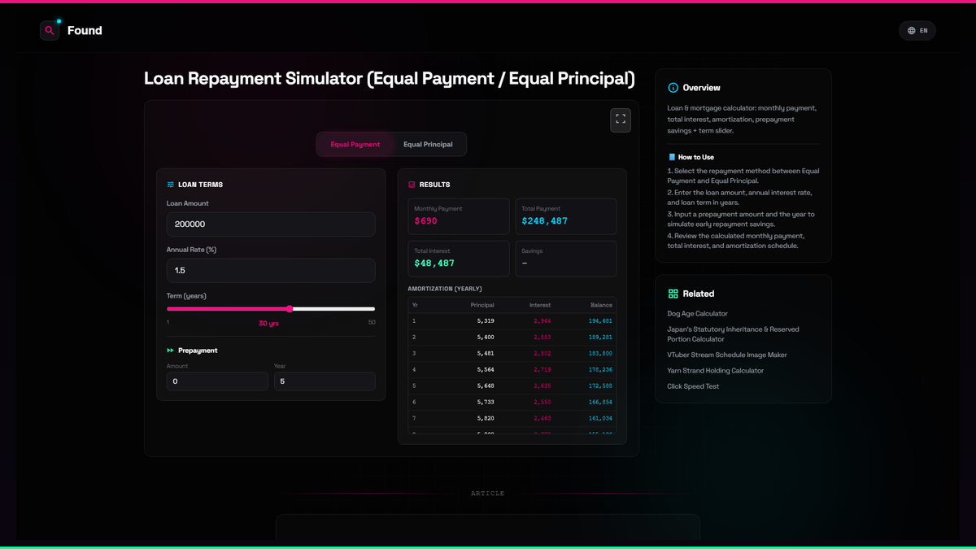The height and width of the screenshot is (549, 976).
Task: Click the Prepayment fast-forward icon
Action: (x=171, y=351)
